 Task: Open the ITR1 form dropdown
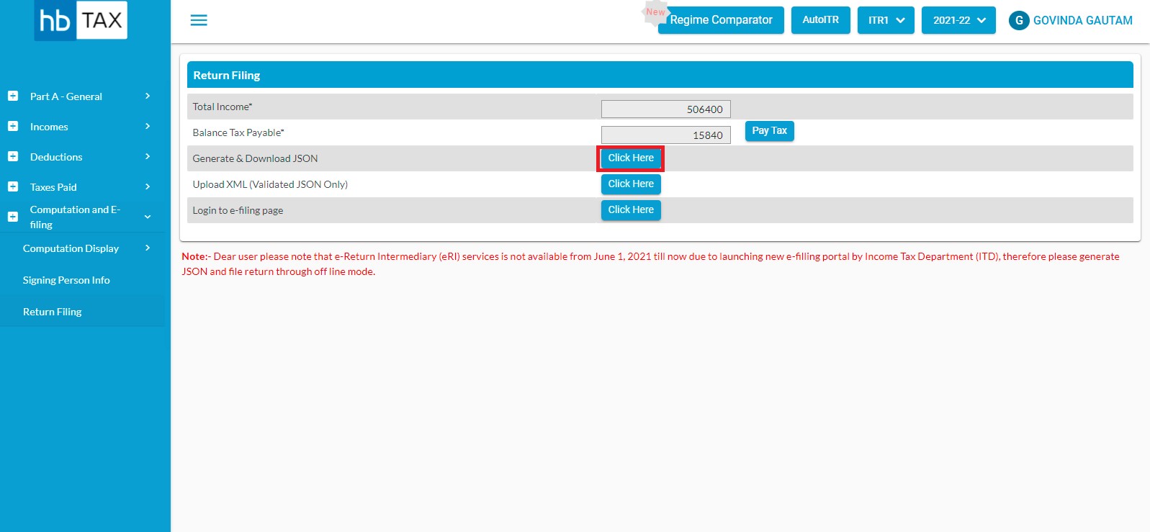886,20
